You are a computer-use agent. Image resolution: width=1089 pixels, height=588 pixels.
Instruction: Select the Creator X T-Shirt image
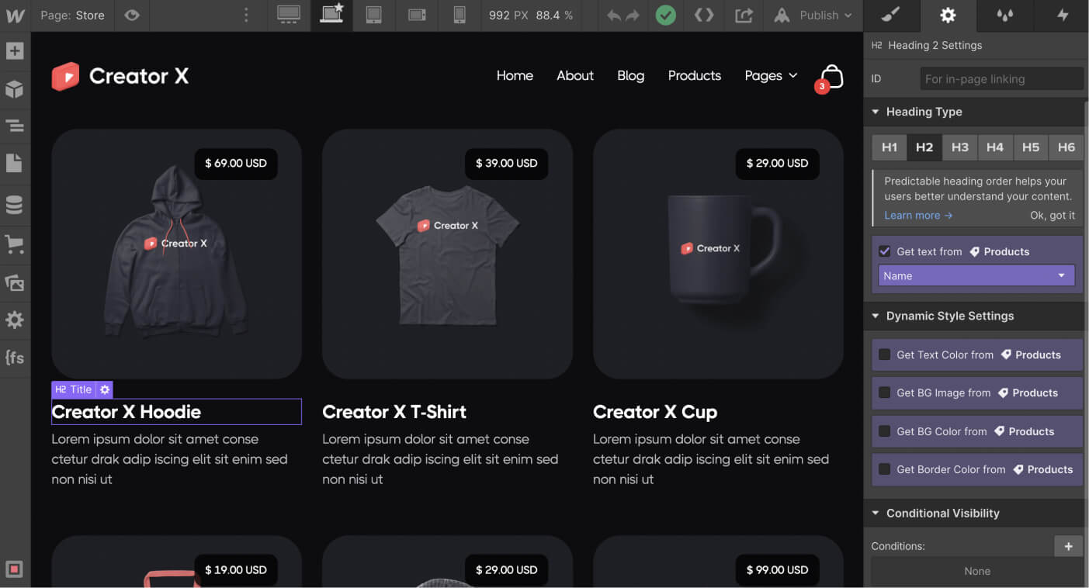click(x=447, y=254)
